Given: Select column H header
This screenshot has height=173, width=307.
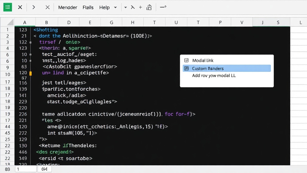Looking at the screenshot, I should 133,22.
